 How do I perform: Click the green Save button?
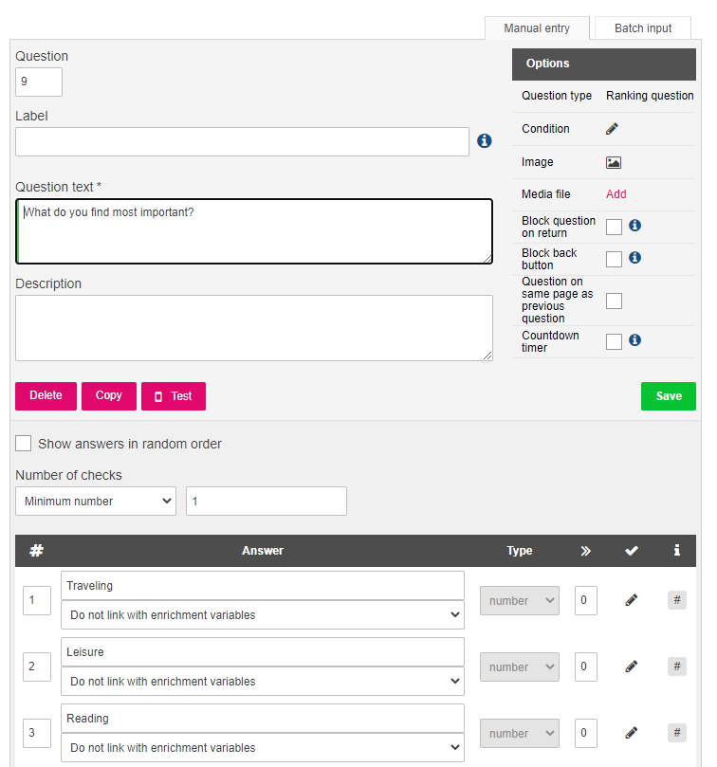(668, 395)
